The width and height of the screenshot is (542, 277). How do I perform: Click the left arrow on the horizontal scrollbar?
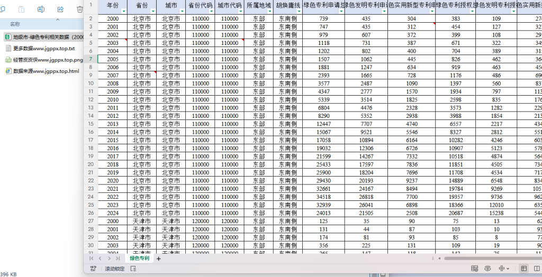[x=439, y=258]
